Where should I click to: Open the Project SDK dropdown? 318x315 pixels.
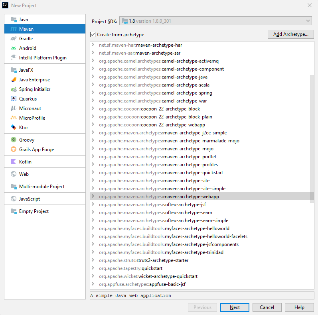(x=215, y=21)
